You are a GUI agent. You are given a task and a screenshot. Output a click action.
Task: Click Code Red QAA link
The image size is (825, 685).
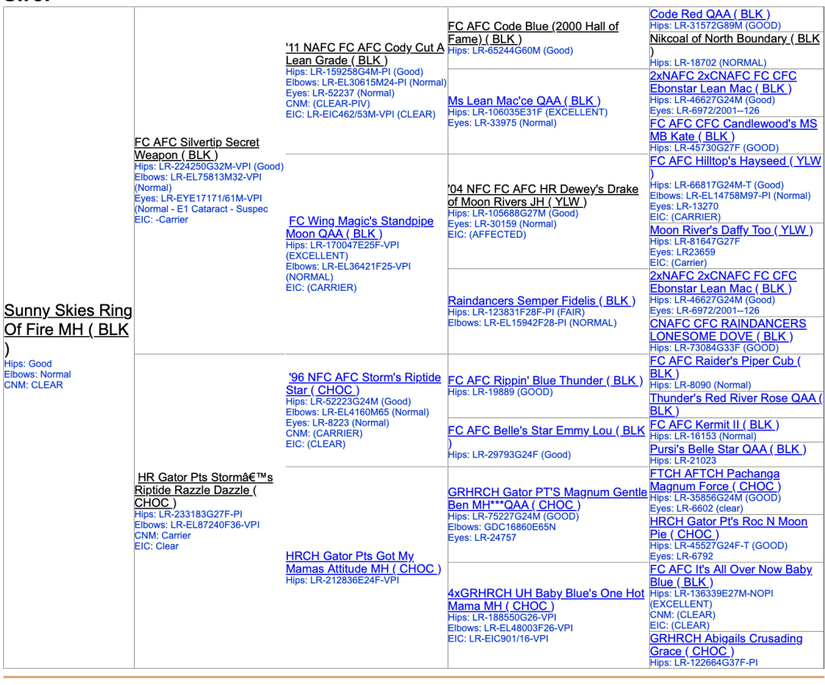click(x=710, y=15)
